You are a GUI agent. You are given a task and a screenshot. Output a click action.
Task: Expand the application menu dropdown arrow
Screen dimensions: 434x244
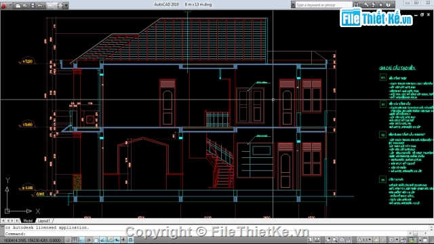point(11,5)
